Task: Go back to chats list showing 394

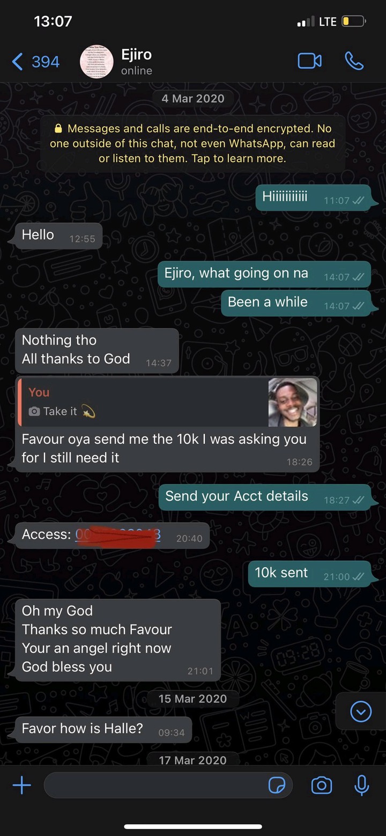Action: coord(36,62)
